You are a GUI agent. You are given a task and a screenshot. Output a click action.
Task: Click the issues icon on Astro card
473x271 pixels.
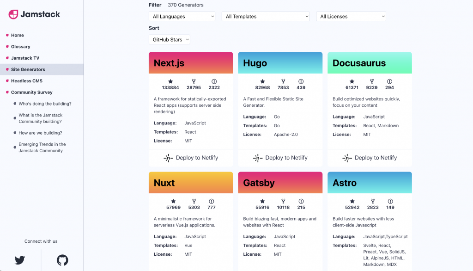point(390,201)
